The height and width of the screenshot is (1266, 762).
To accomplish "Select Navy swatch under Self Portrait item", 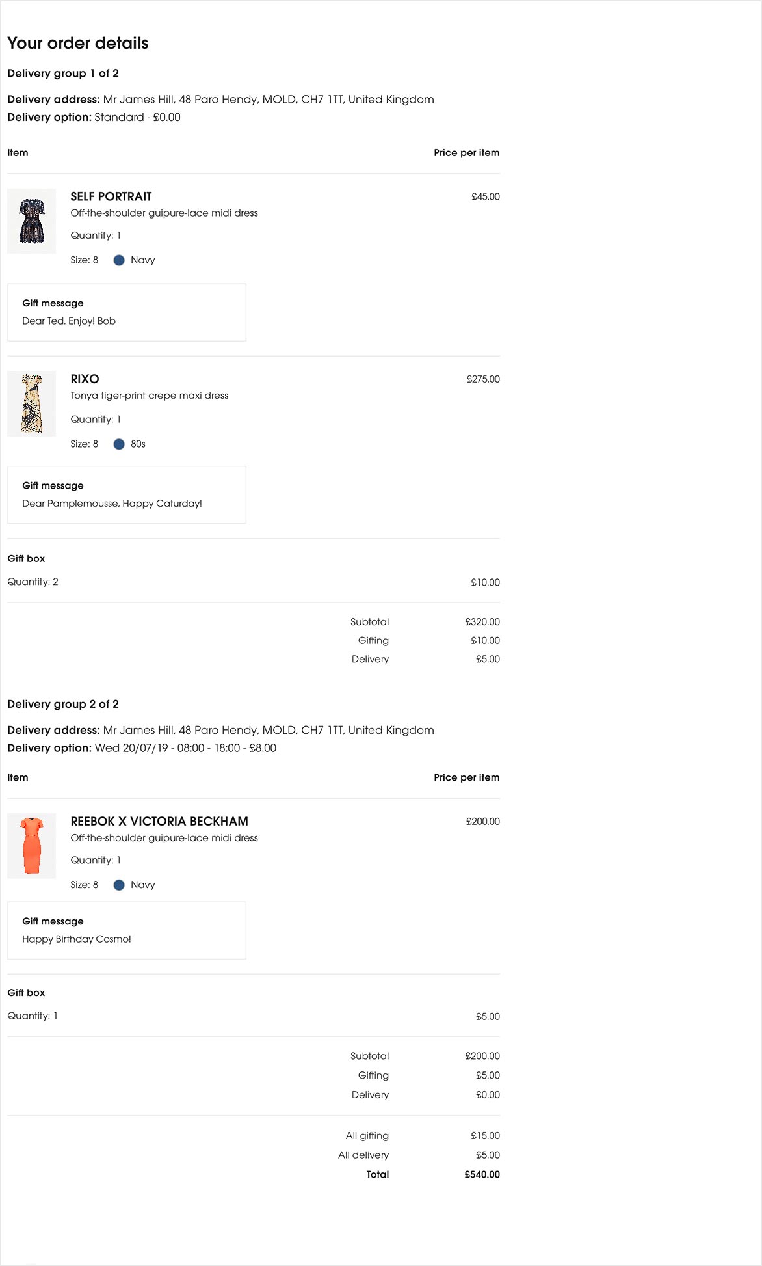I will 119,260.
